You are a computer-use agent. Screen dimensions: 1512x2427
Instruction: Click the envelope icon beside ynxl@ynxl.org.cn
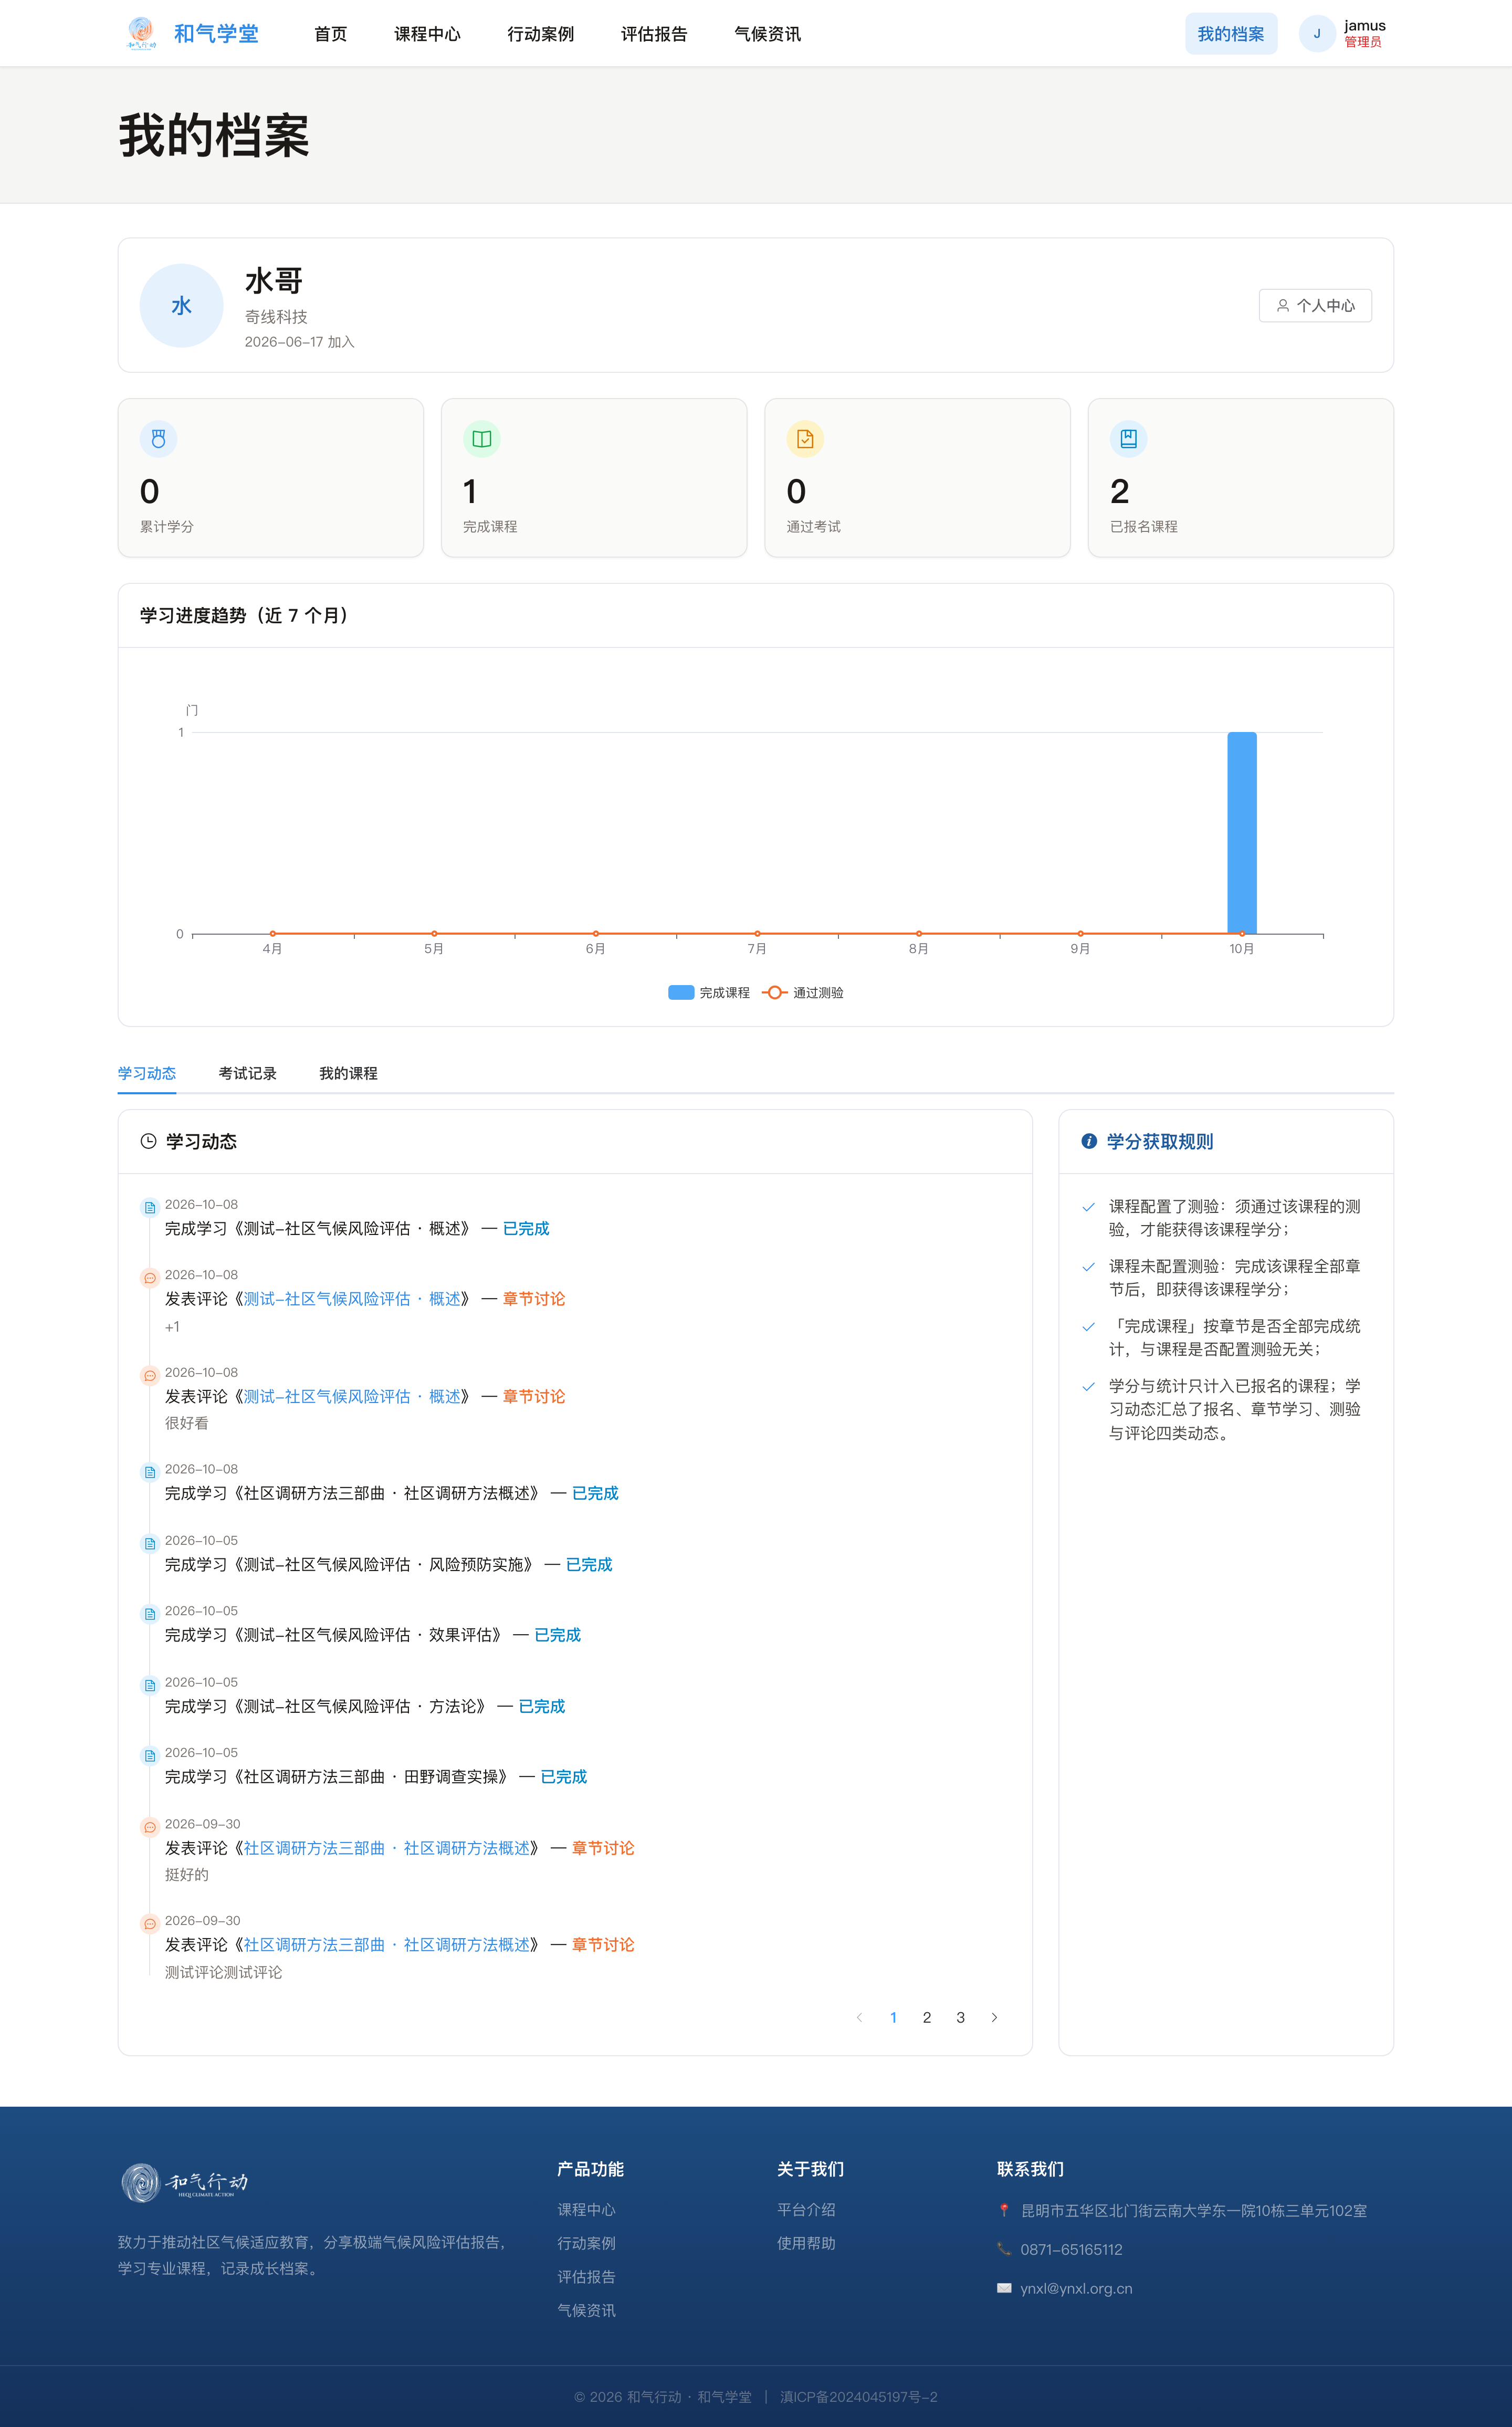(1004, 2288)
